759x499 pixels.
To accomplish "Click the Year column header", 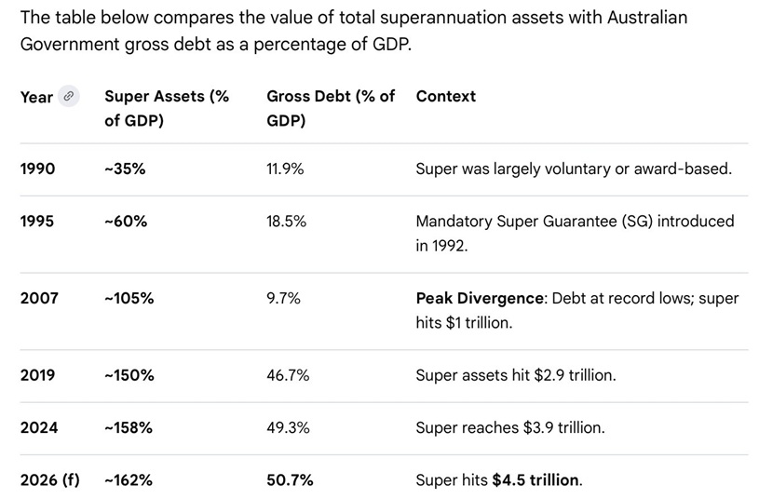I will [36, 97].
